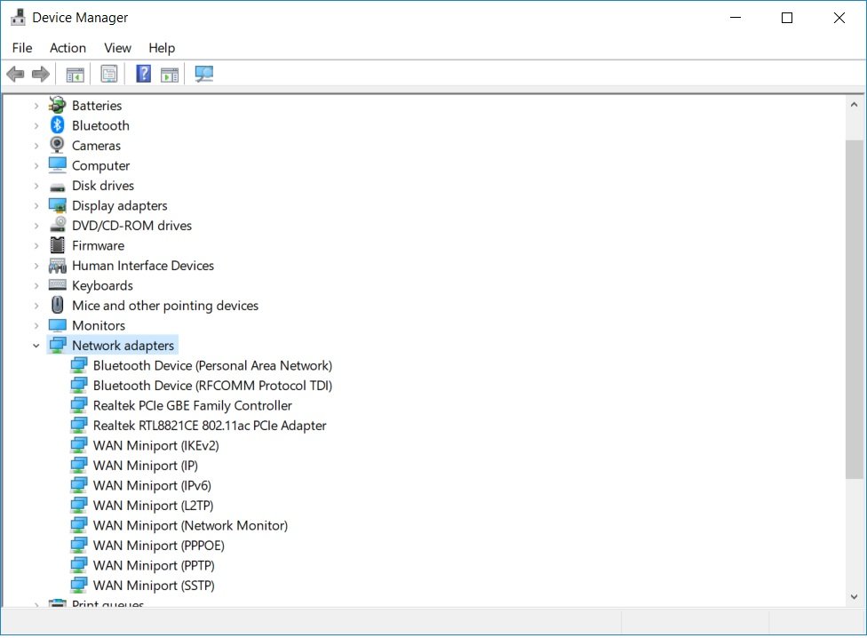
Task: Click the Network adapters label
Action: coord(123,346)
